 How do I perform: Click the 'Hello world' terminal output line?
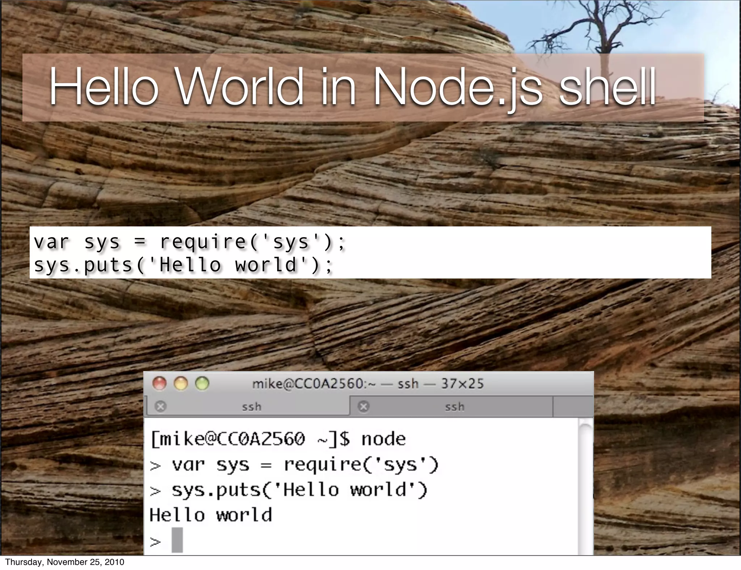pyautogui.click(x=211, y=515)
